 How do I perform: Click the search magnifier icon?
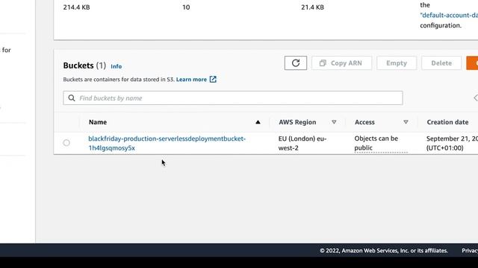[72, 98]
